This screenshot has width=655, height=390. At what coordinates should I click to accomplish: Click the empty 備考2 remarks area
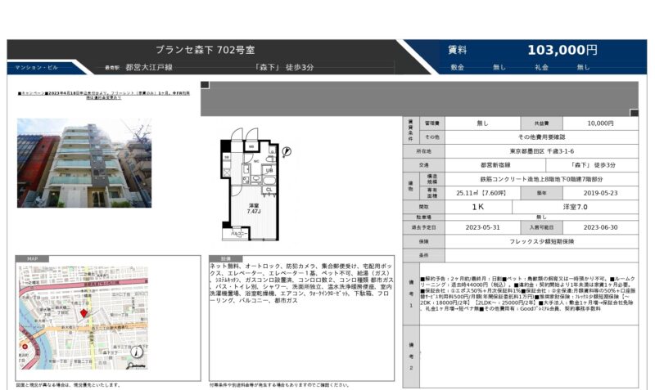(x=529, y=356)
